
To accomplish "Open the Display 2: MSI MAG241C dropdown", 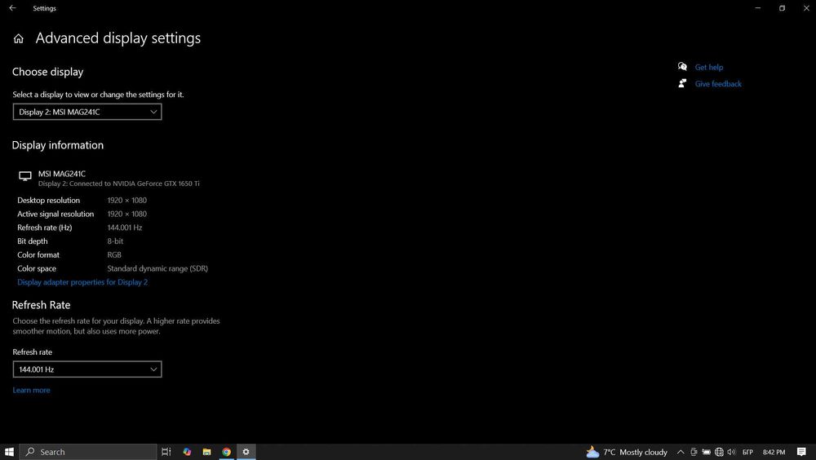I will [x=87, y=112].
